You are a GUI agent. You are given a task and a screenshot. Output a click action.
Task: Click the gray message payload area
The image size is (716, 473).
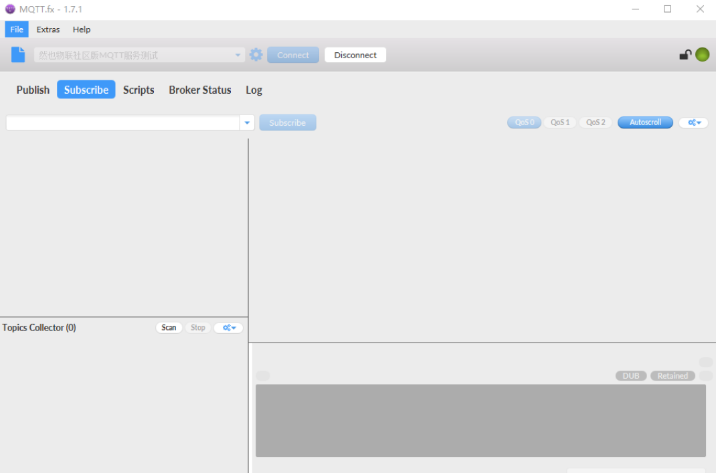(x=480, y=421)
